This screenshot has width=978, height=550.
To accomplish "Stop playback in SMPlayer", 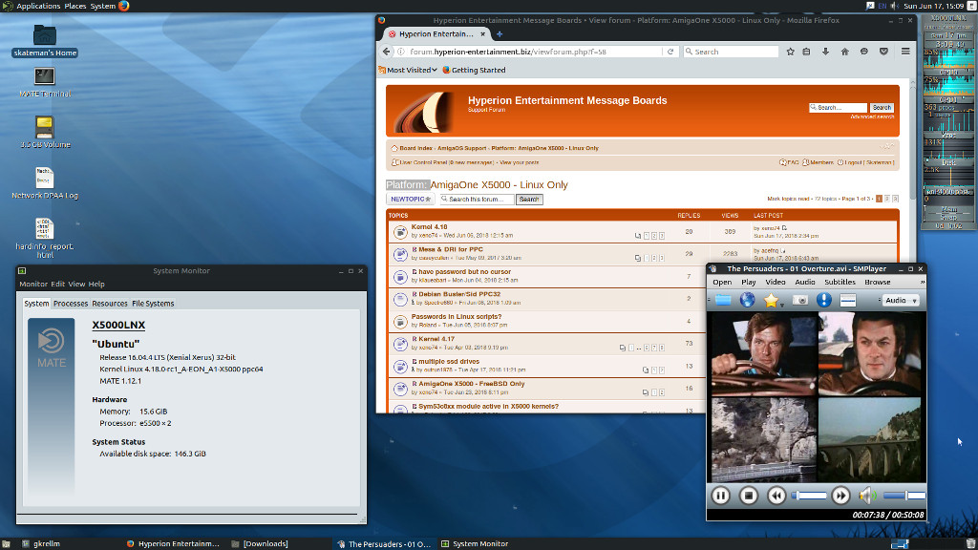I will 749,496.
